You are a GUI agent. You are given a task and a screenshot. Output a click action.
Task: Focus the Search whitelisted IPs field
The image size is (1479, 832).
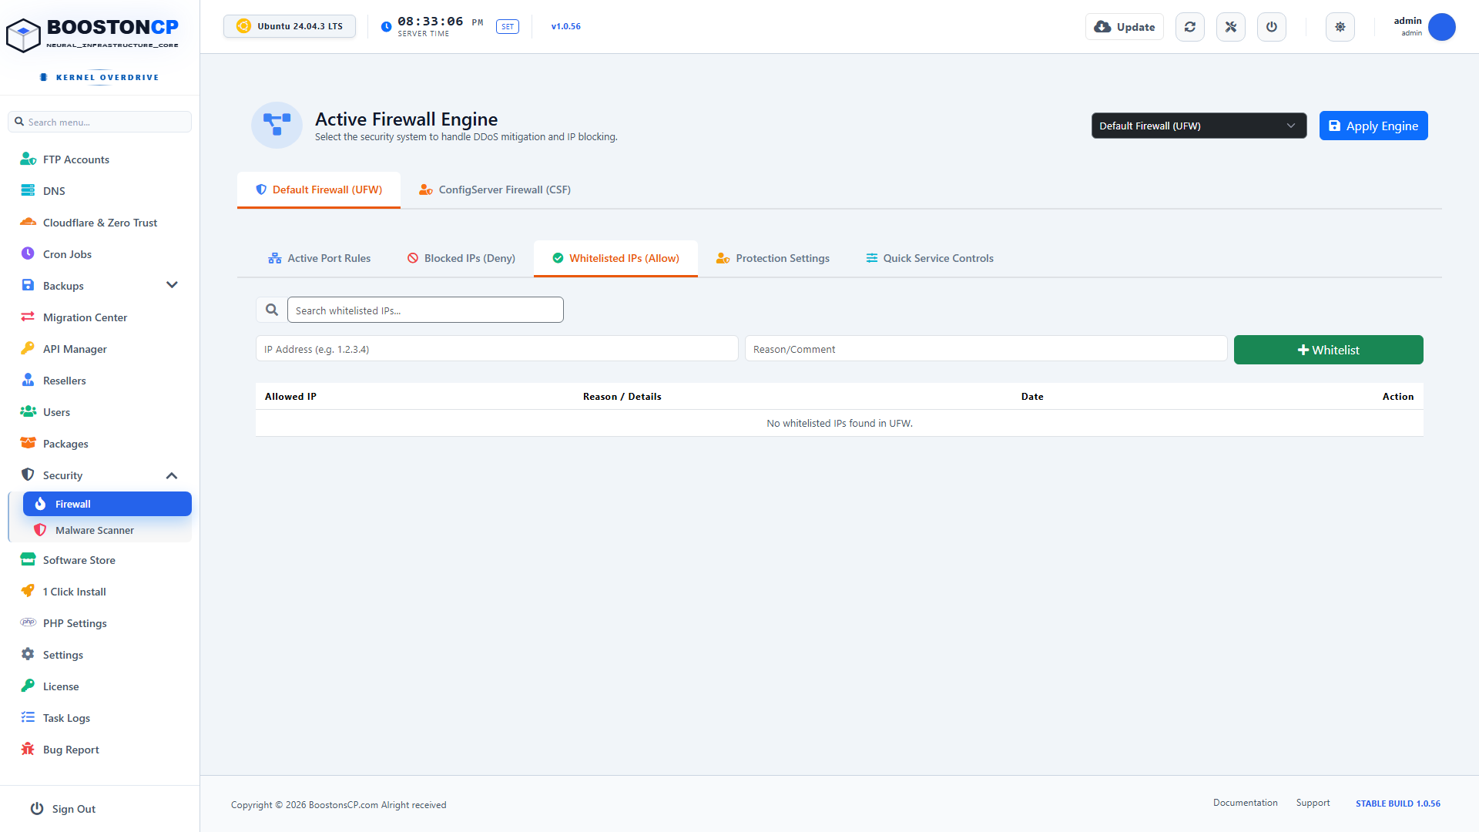425,310
